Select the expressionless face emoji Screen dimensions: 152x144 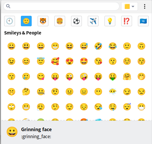84,92
